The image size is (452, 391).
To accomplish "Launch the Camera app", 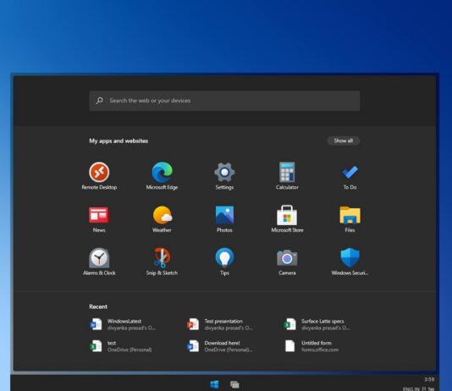I will click(287, 262).
